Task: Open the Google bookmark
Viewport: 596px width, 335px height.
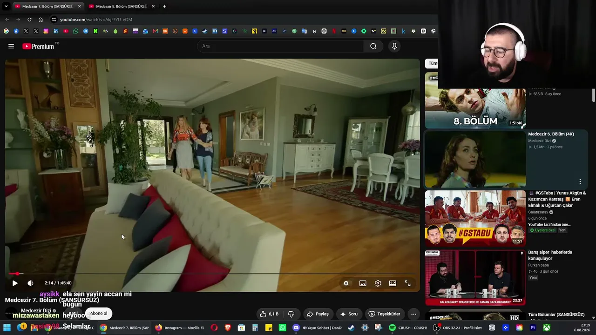Action: tap(6, 31)
